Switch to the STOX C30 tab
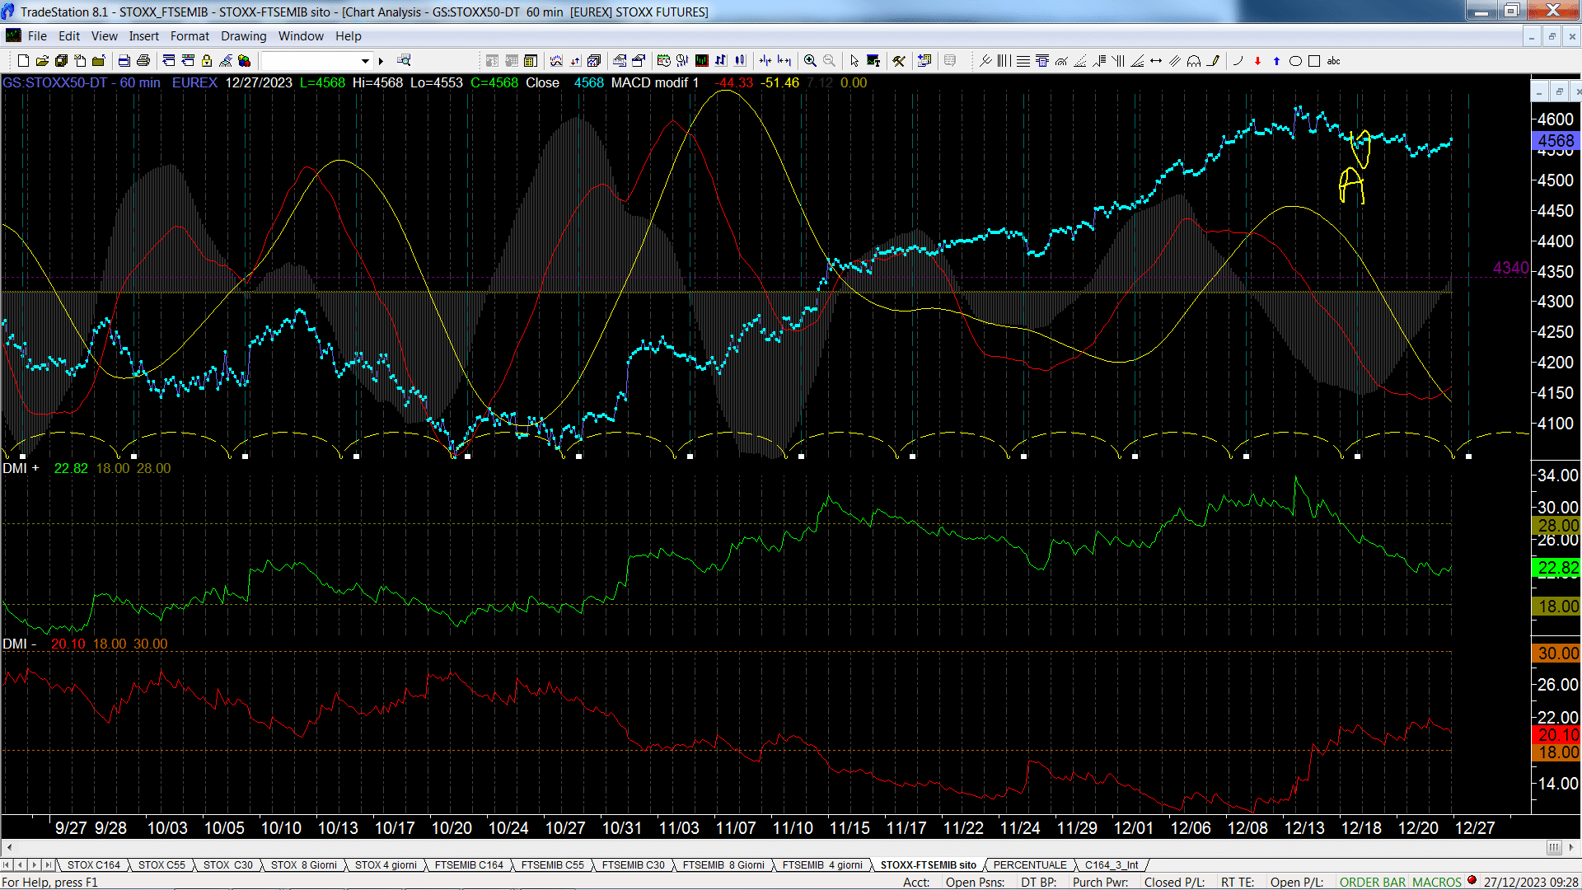The height and width of the screenshot is (890, 1582). coord(228,865)
